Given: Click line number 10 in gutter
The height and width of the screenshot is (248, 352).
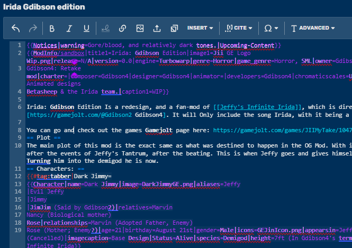Looking at the screenshot, I should [18, 145].
